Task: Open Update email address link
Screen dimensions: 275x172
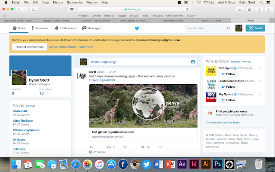Action: point(63,47)
